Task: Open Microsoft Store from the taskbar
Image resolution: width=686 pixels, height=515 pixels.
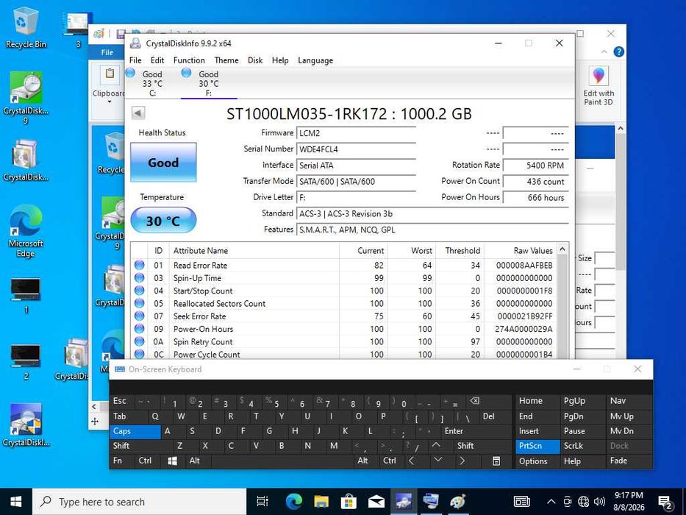Action: 349,502
